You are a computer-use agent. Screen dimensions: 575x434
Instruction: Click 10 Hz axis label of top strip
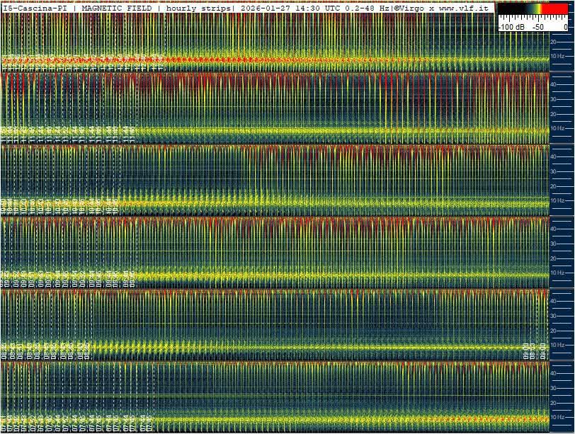558,55
